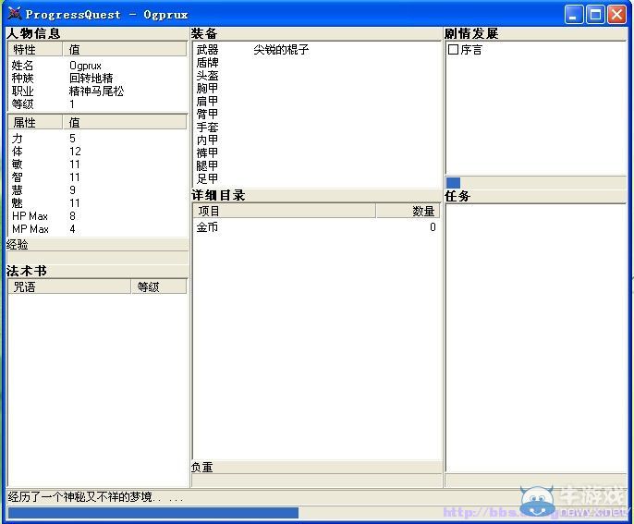
Task: Click the 值 header beside 属性
Action: [x=125, y=122]
